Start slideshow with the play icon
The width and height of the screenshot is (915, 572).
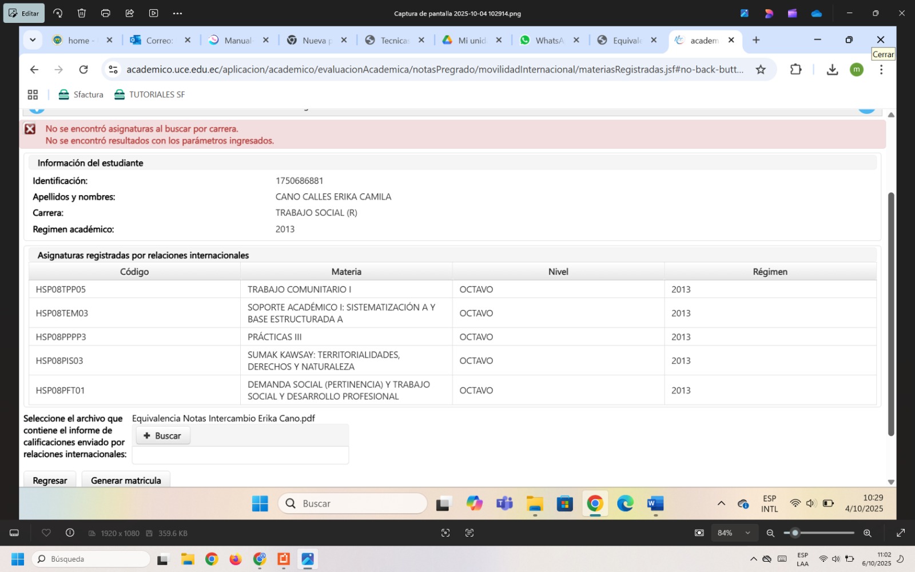point(153,13)
